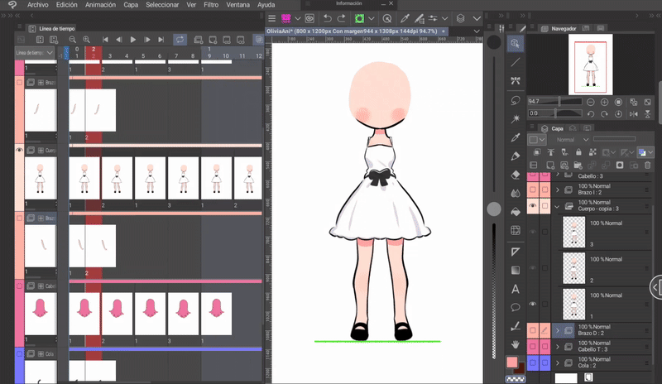The height and width of the screenshot is (384, 662).
Task: Select the Lasso selection tool
Action: [516, 99]
